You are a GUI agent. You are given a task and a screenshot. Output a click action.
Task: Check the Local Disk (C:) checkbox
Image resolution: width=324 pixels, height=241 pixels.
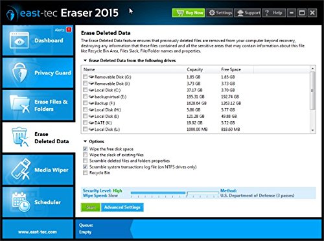(x=85, y=90)
